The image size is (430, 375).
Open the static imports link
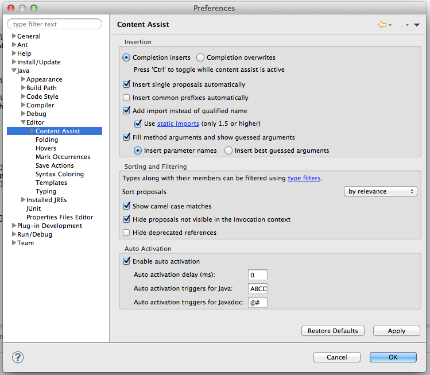(x=178, y=123)
